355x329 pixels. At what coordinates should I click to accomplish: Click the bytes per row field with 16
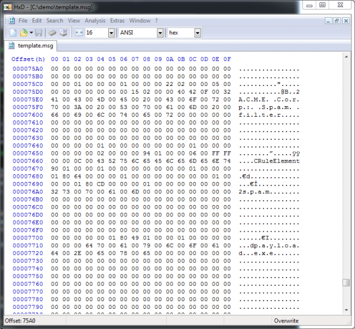pos(97,33)
